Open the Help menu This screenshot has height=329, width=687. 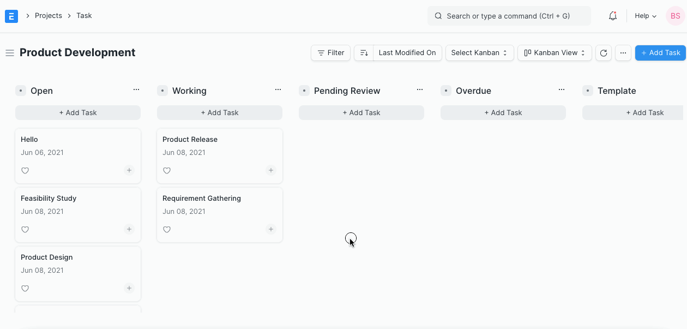[644, 16]
